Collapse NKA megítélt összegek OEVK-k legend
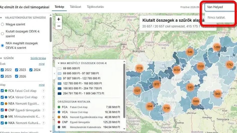The image size is (237, 133). pos(59,63)
